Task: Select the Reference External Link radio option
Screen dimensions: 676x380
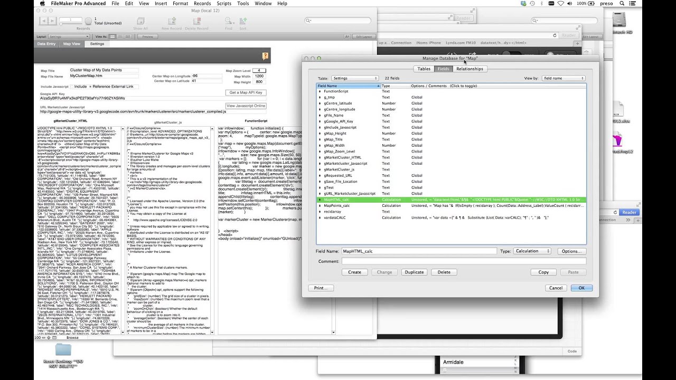Action: tap(91, 87)
